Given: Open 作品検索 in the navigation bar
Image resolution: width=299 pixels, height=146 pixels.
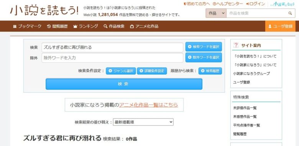Looking at the screenshot, I should [x=114, y=26].
